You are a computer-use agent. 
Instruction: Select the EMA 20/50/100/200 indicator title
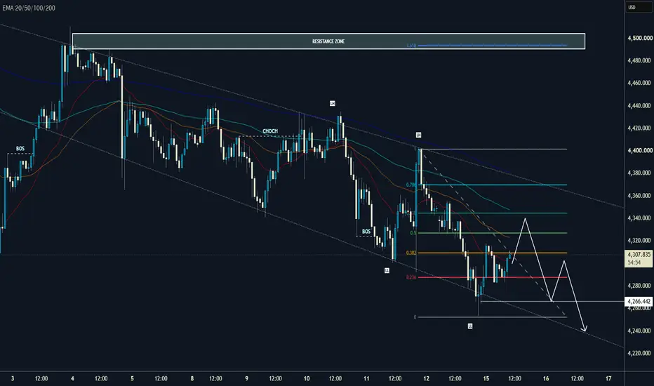29,8
